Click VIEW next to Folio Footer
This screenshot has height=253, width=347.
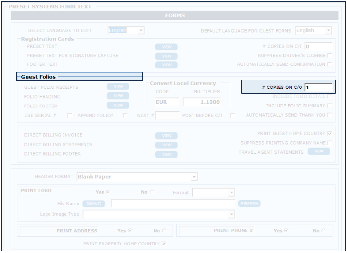(x=118, y=106)
